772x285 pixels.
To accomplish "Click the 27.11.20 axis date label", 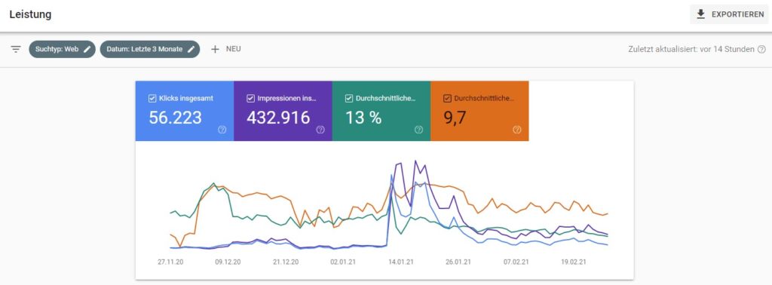I will point(171,262).
